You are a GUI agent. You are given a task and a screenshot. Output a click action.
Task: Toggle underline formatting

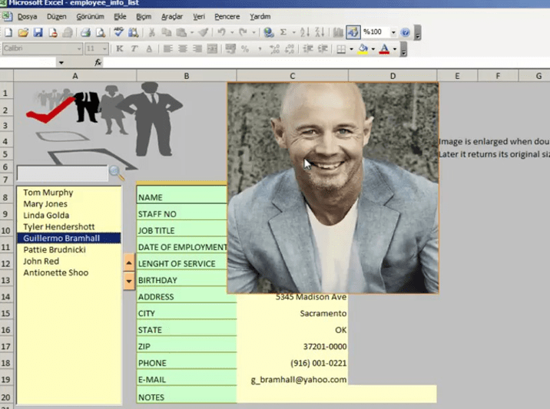click(x=149, y=48)
